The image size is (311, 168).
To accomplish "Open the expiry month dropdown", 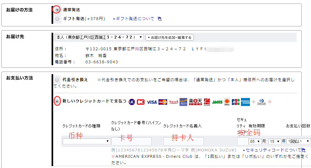I will click(x=255, y=141).
